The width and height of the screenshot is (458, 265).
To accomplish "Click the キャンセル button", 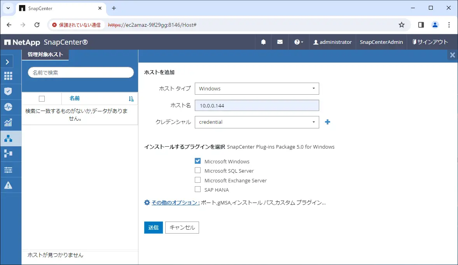I will click(182, 227).
